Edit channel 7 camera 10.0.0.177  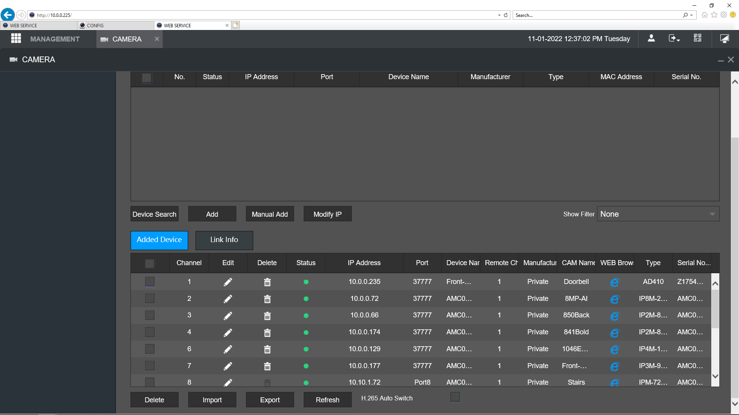click(228, 366)
